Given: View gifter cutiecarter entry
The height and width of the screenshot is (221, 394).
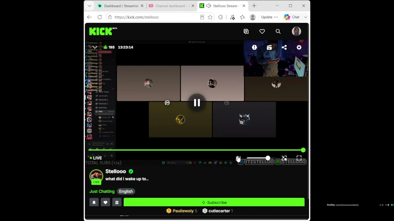Looking at the screenshot, I should coord(218,211).
